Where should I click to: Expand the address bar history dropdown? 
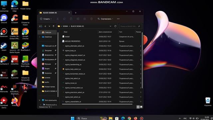[110, 26]
